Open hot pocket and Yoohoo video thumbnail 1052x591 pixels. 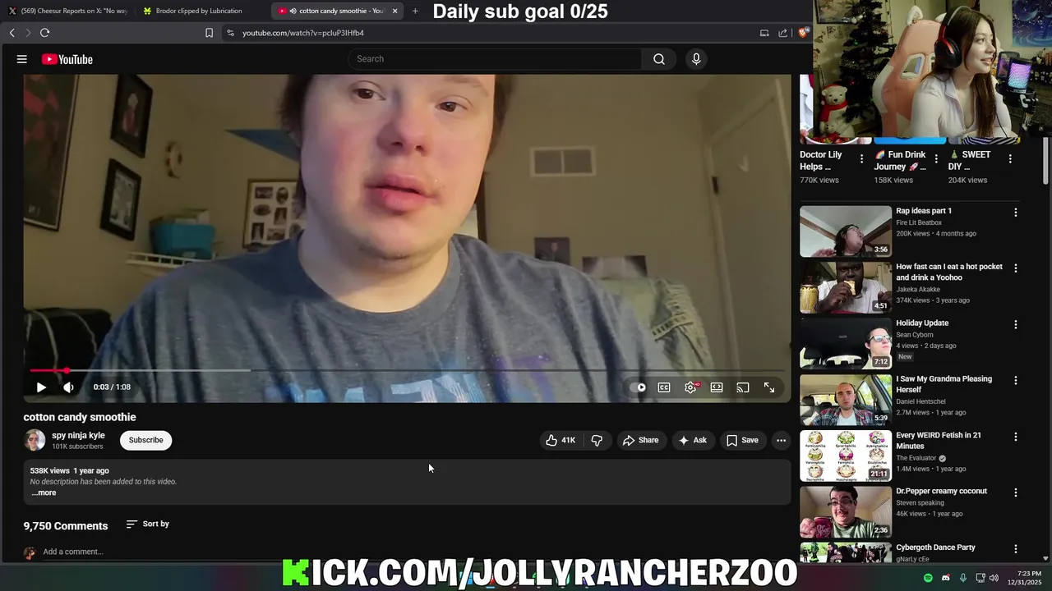[x=846, y=287]
